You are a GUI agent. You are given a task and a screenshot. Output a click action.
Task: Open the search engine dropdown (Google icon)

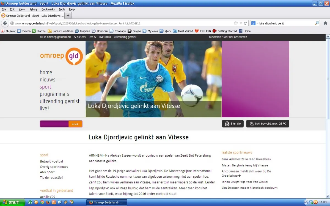[254, 23]
